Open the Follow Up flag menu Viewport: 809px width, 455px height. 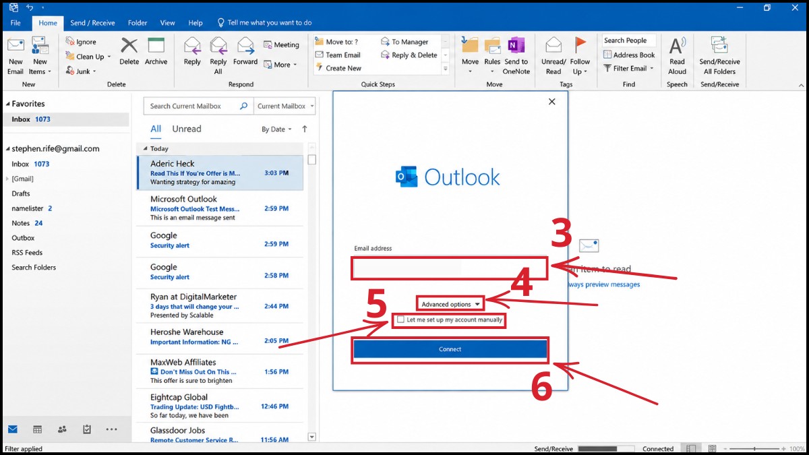pos(580,56)
